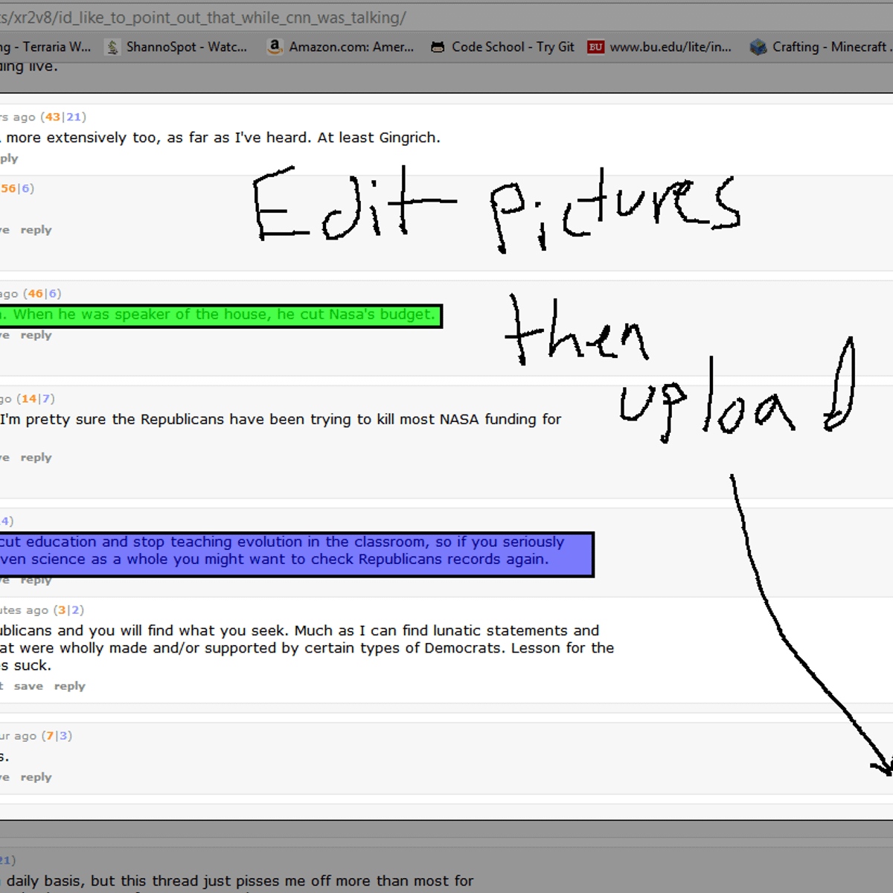Click the 'Amazon.com: Amer...' bookmark label

tap(351, 47)
